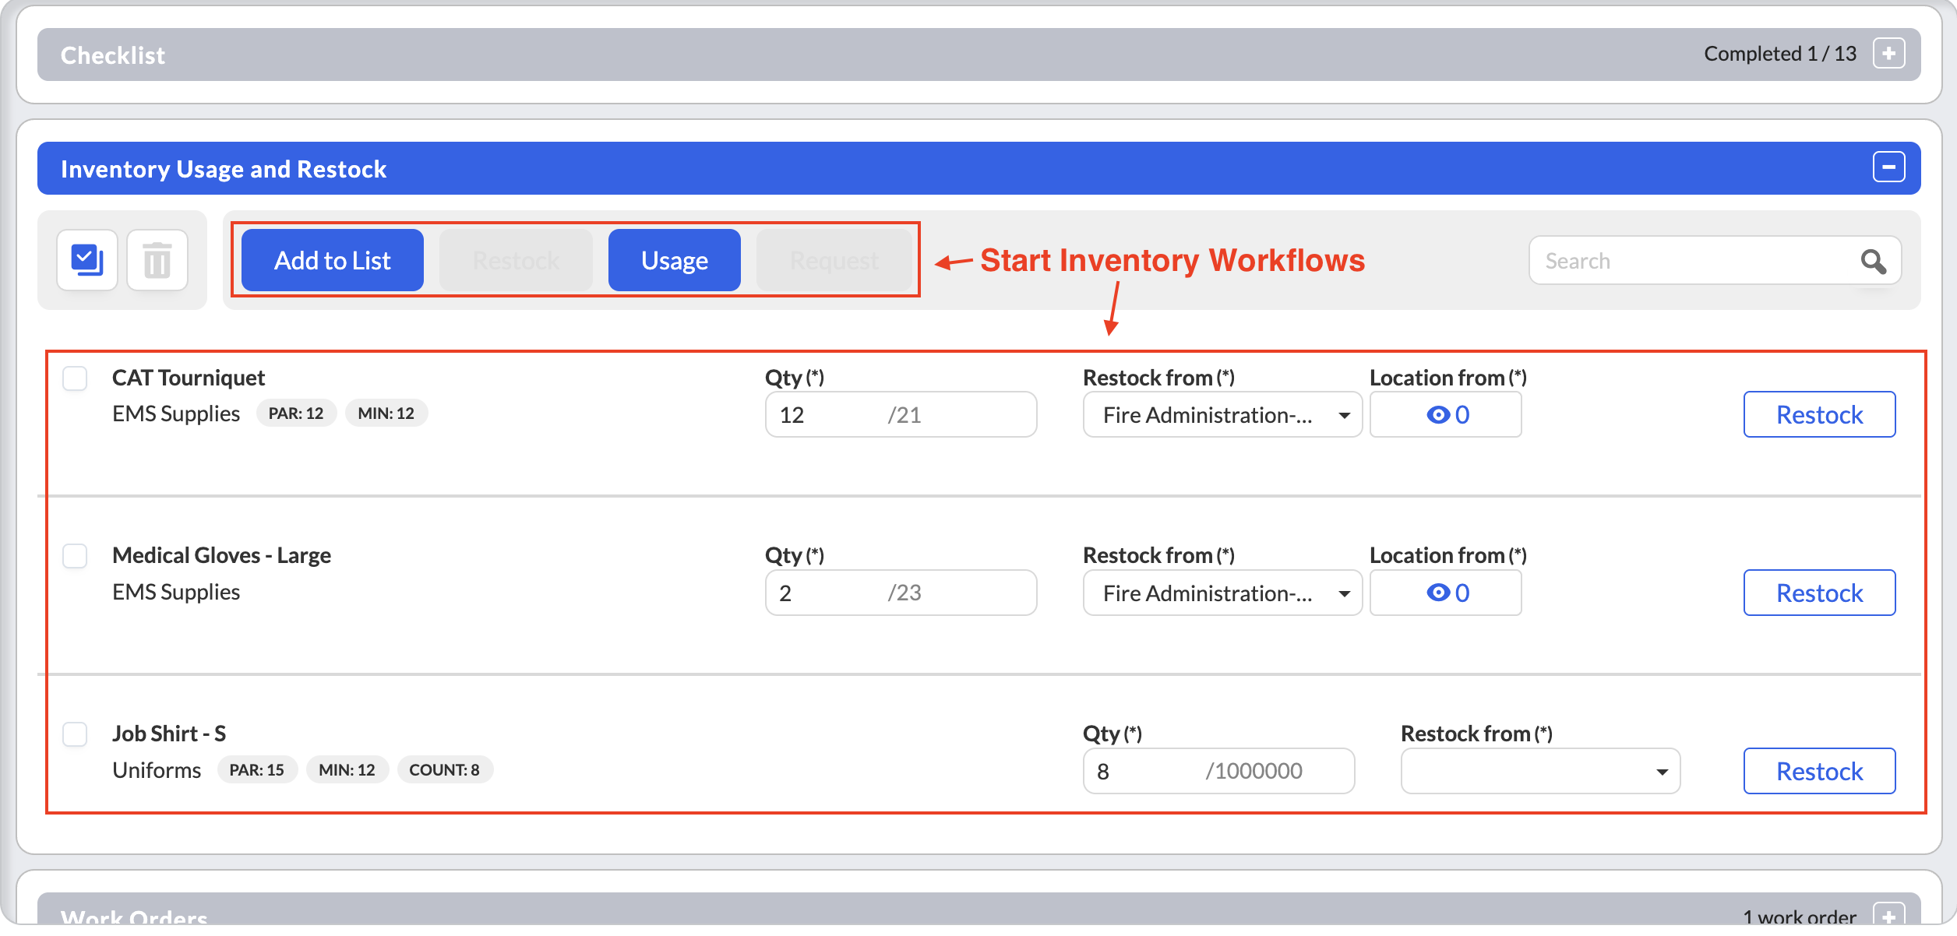This screenshot has height=936, width=1957.
Task: Open CAT Tourniquet Restock from dropdown
Action: 1222,415
